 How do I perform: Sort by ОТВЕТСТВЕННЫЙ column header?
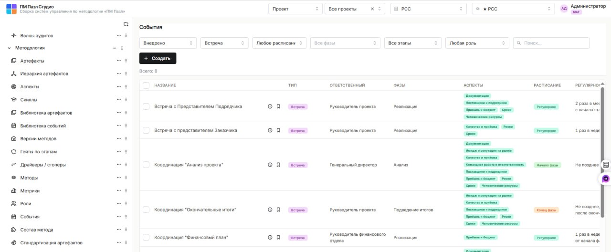(x=347, y=85)
